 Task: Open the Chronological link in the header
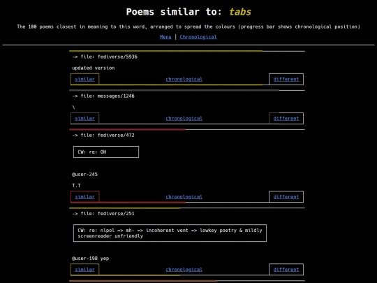198,37
